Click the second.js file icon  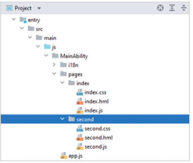[x=80, y=147]
